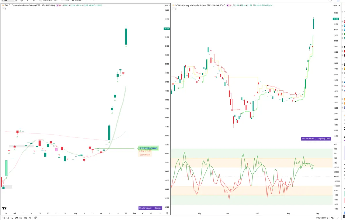Expand the indicator legend '2' on left chart
Viewport: 345px width, 220px height.
coord(4,9)
